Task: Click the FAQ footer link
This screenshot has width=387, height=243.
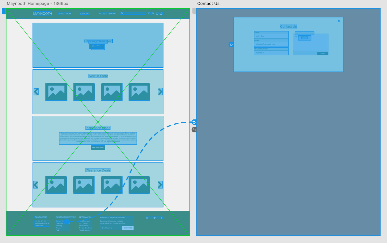Action: pos(57,230)
